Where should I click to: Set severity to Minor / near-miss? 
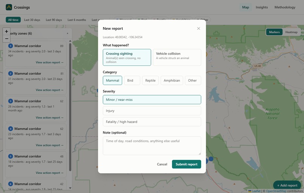tap(152, 100)
